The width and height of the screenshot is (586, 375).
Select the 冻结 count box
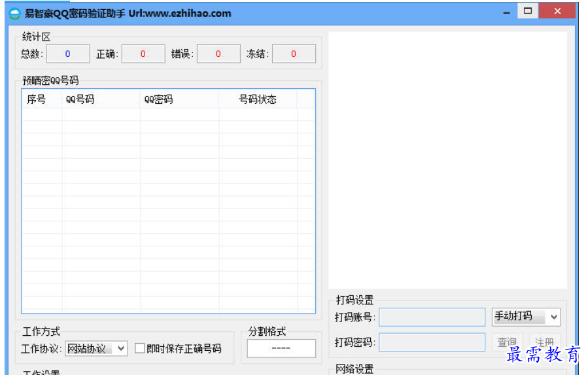294,54
